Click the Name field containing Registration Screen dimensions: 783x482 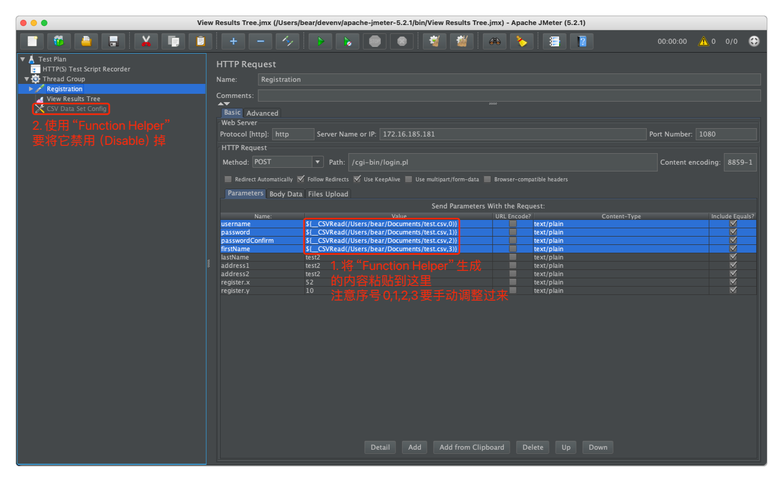[509, 79]
